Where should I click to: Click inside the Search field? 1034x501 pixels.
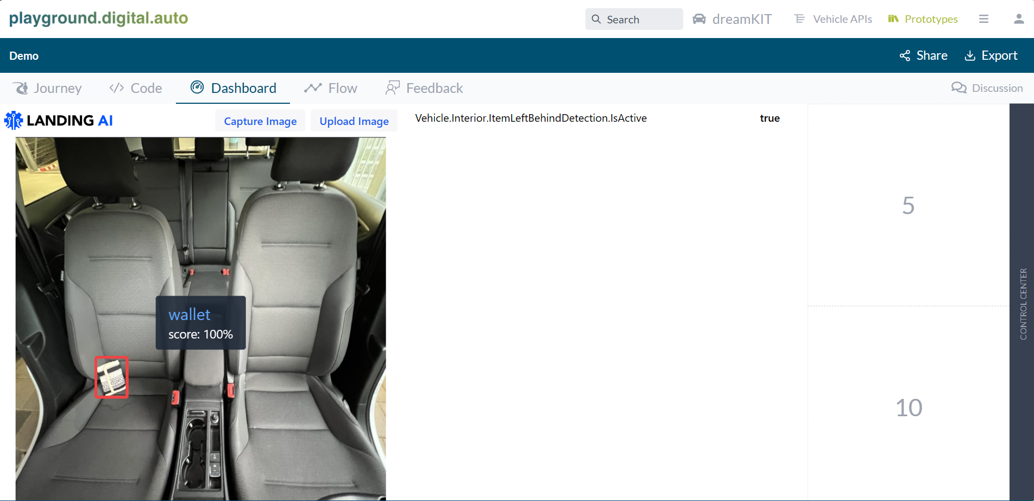point(634,18)
